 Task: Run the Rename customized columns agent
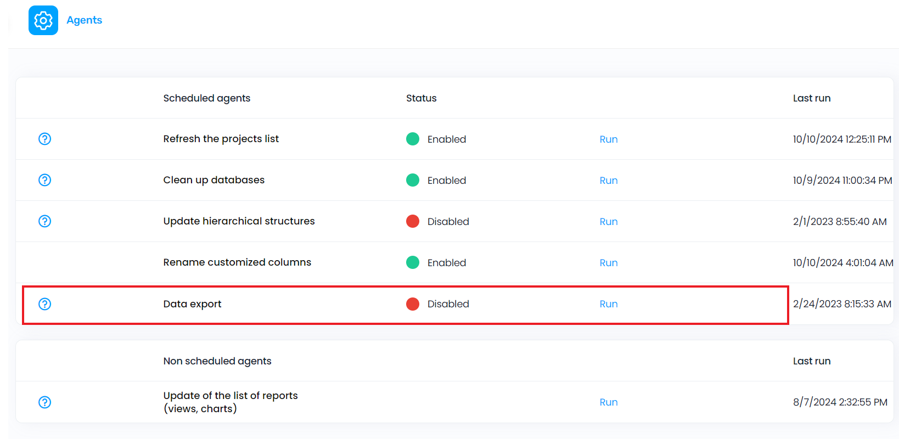608,263
